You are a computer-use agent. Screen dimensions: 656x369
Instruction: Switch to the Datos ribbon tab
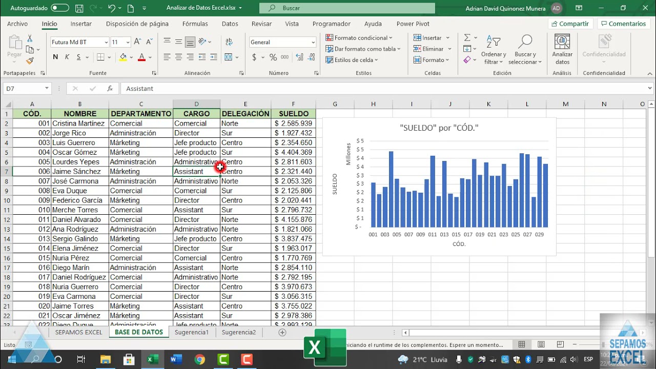coord(230,24)
